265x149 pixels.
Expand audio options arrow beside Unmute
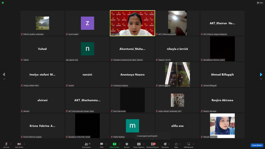click(x=11, y=144)
